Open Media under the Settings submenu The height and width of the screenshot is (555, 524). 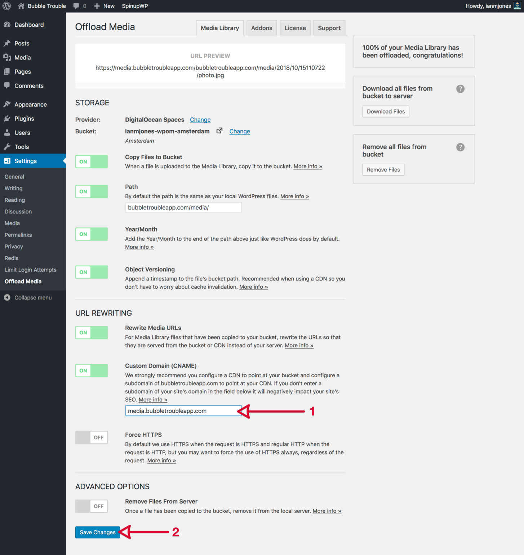point(12,223)
